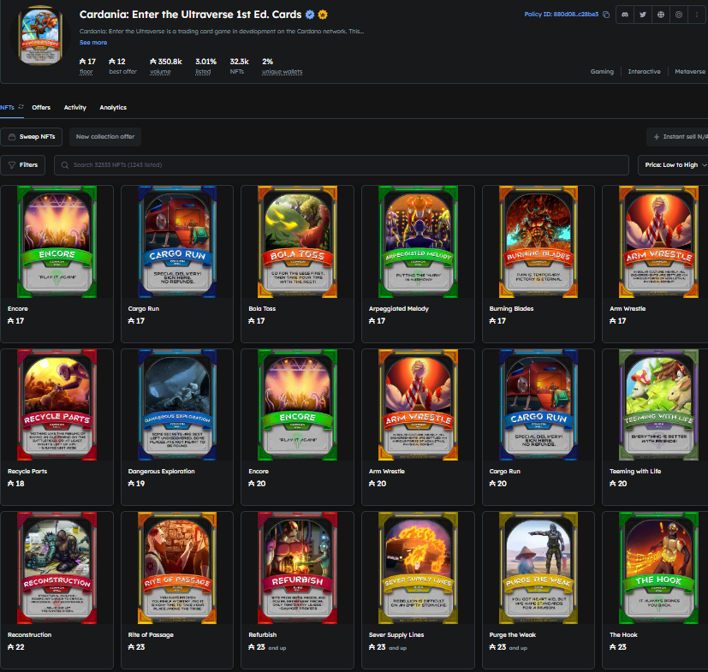
Task: Open the Bola Toss card
Action: coord(298,264)
